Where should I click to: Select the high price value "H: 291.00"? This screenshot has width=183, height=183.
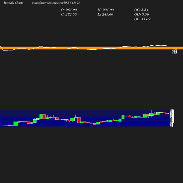point(106,10)
